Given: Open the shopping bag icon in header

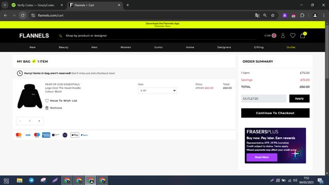Looking at the screenshot, I should point(302,35).
